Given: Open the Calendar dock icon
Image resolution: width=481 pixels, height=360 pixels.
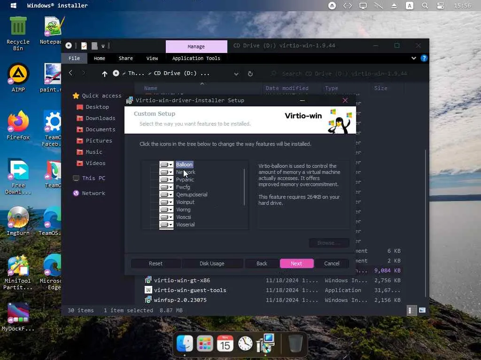Looking at the screenshot, I should coord(225,344).
